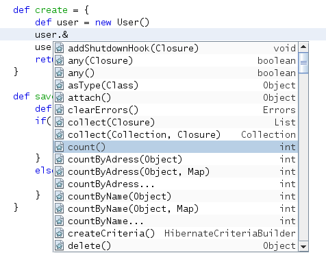Select countByAdress(Object) suggestion
This screenshot has height=266, width=326.
pyautogui.click(x=176, y=159)
